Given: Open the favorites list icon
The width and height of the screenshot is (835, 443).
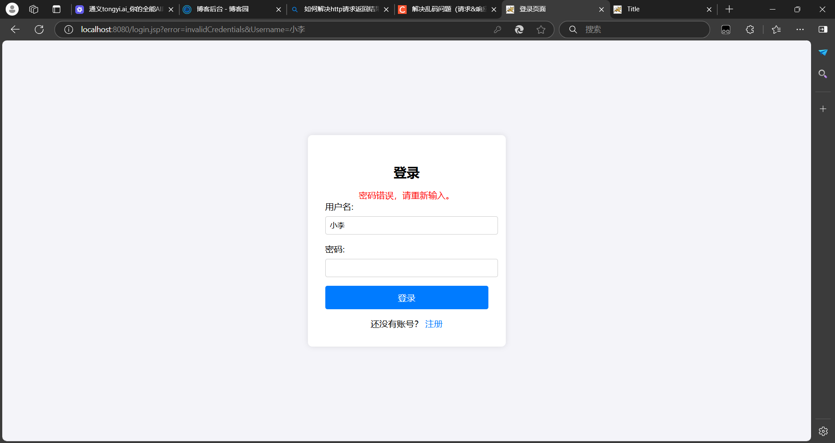Looking at the screenshot, I should click(x=776, y=30).
